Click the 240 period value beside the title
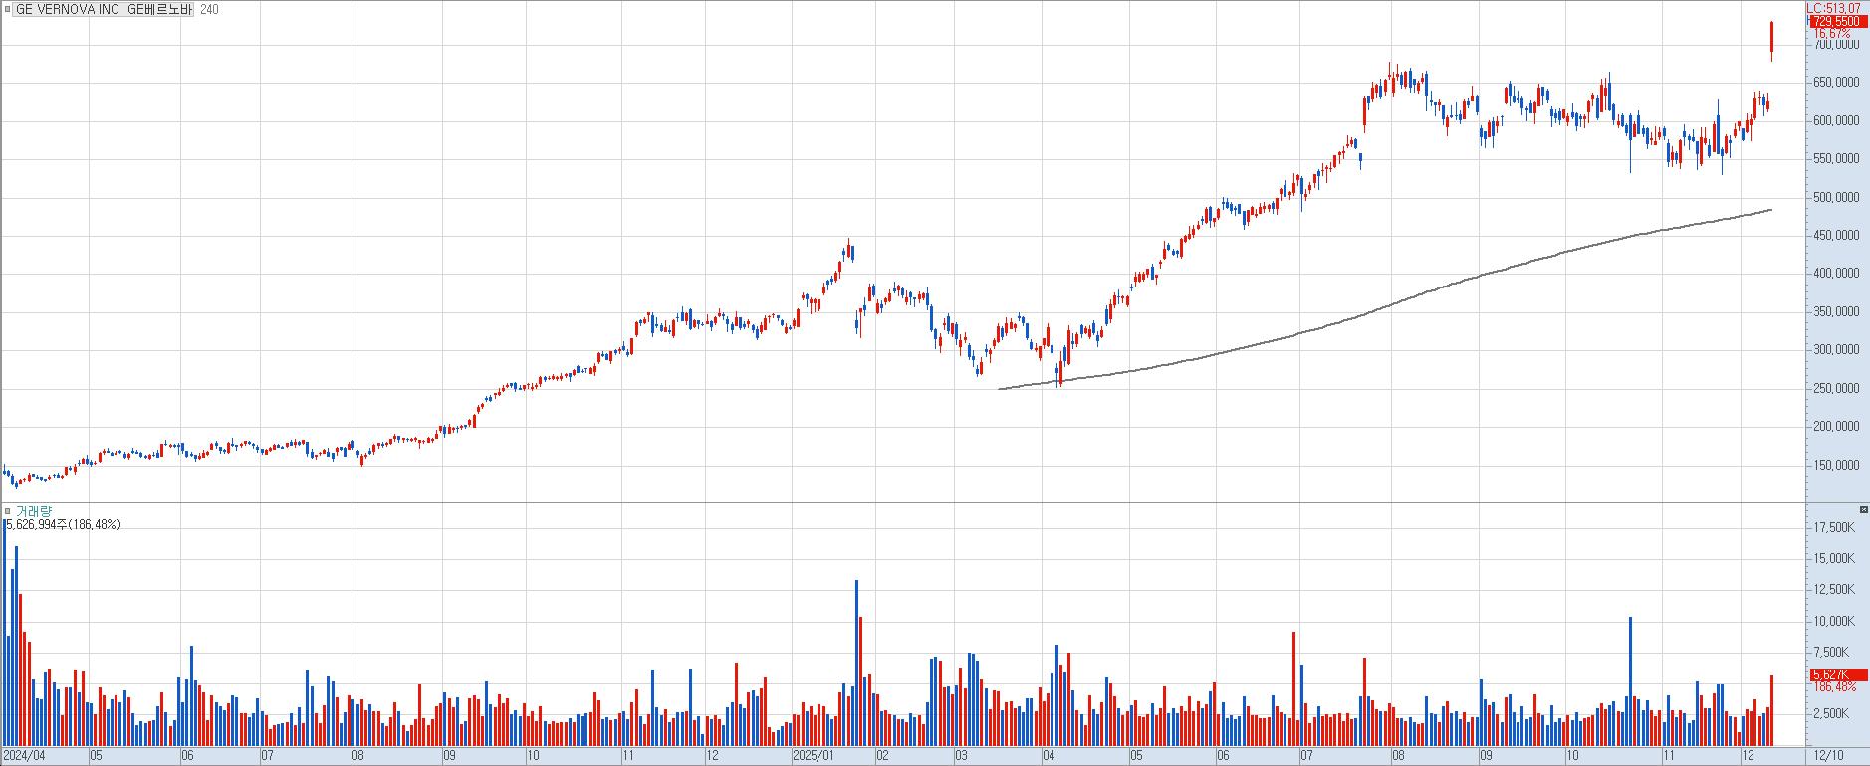Viewport: 1870px width, 766px height. [209, 9]
